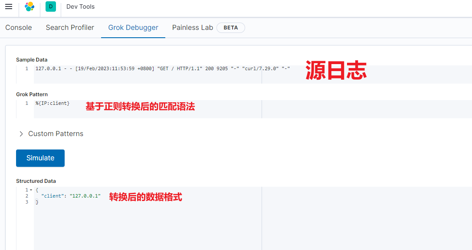This screenshot has width=472, height=250.
Task: Expand Custom Patterns with the chevron
Action: point(21,134)
